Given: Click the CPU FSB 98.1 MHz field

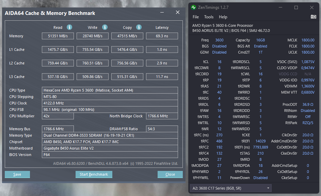Looking at the screenshot, I should tap(110, 110).
